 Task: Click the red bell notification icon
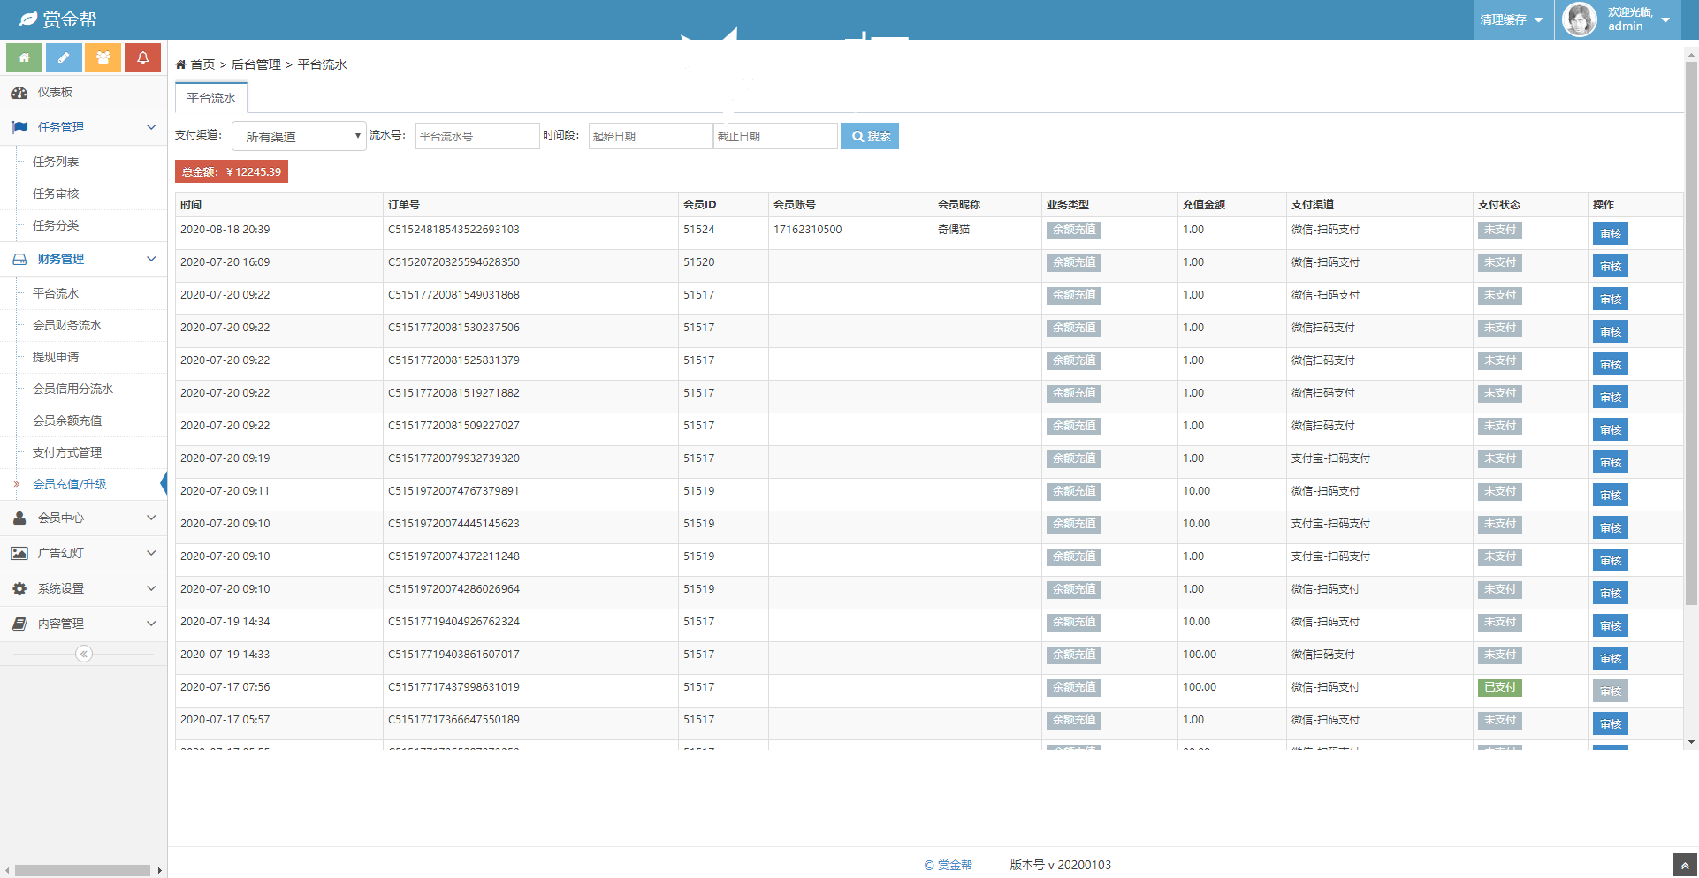pyautogui.click(x=142, y=57)
